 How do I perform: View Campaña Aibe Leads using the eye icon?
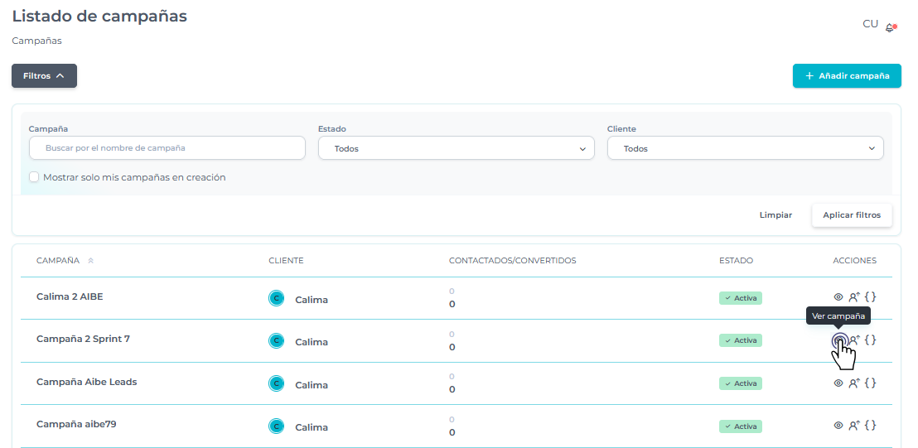pos(838,383)
